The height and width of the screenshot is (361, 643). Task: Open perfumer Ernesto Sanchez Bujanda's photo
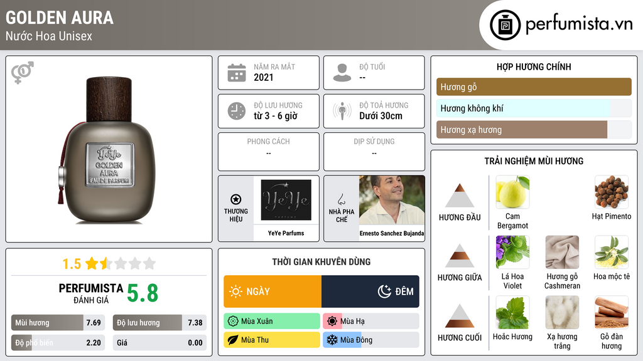coord(392,200)
